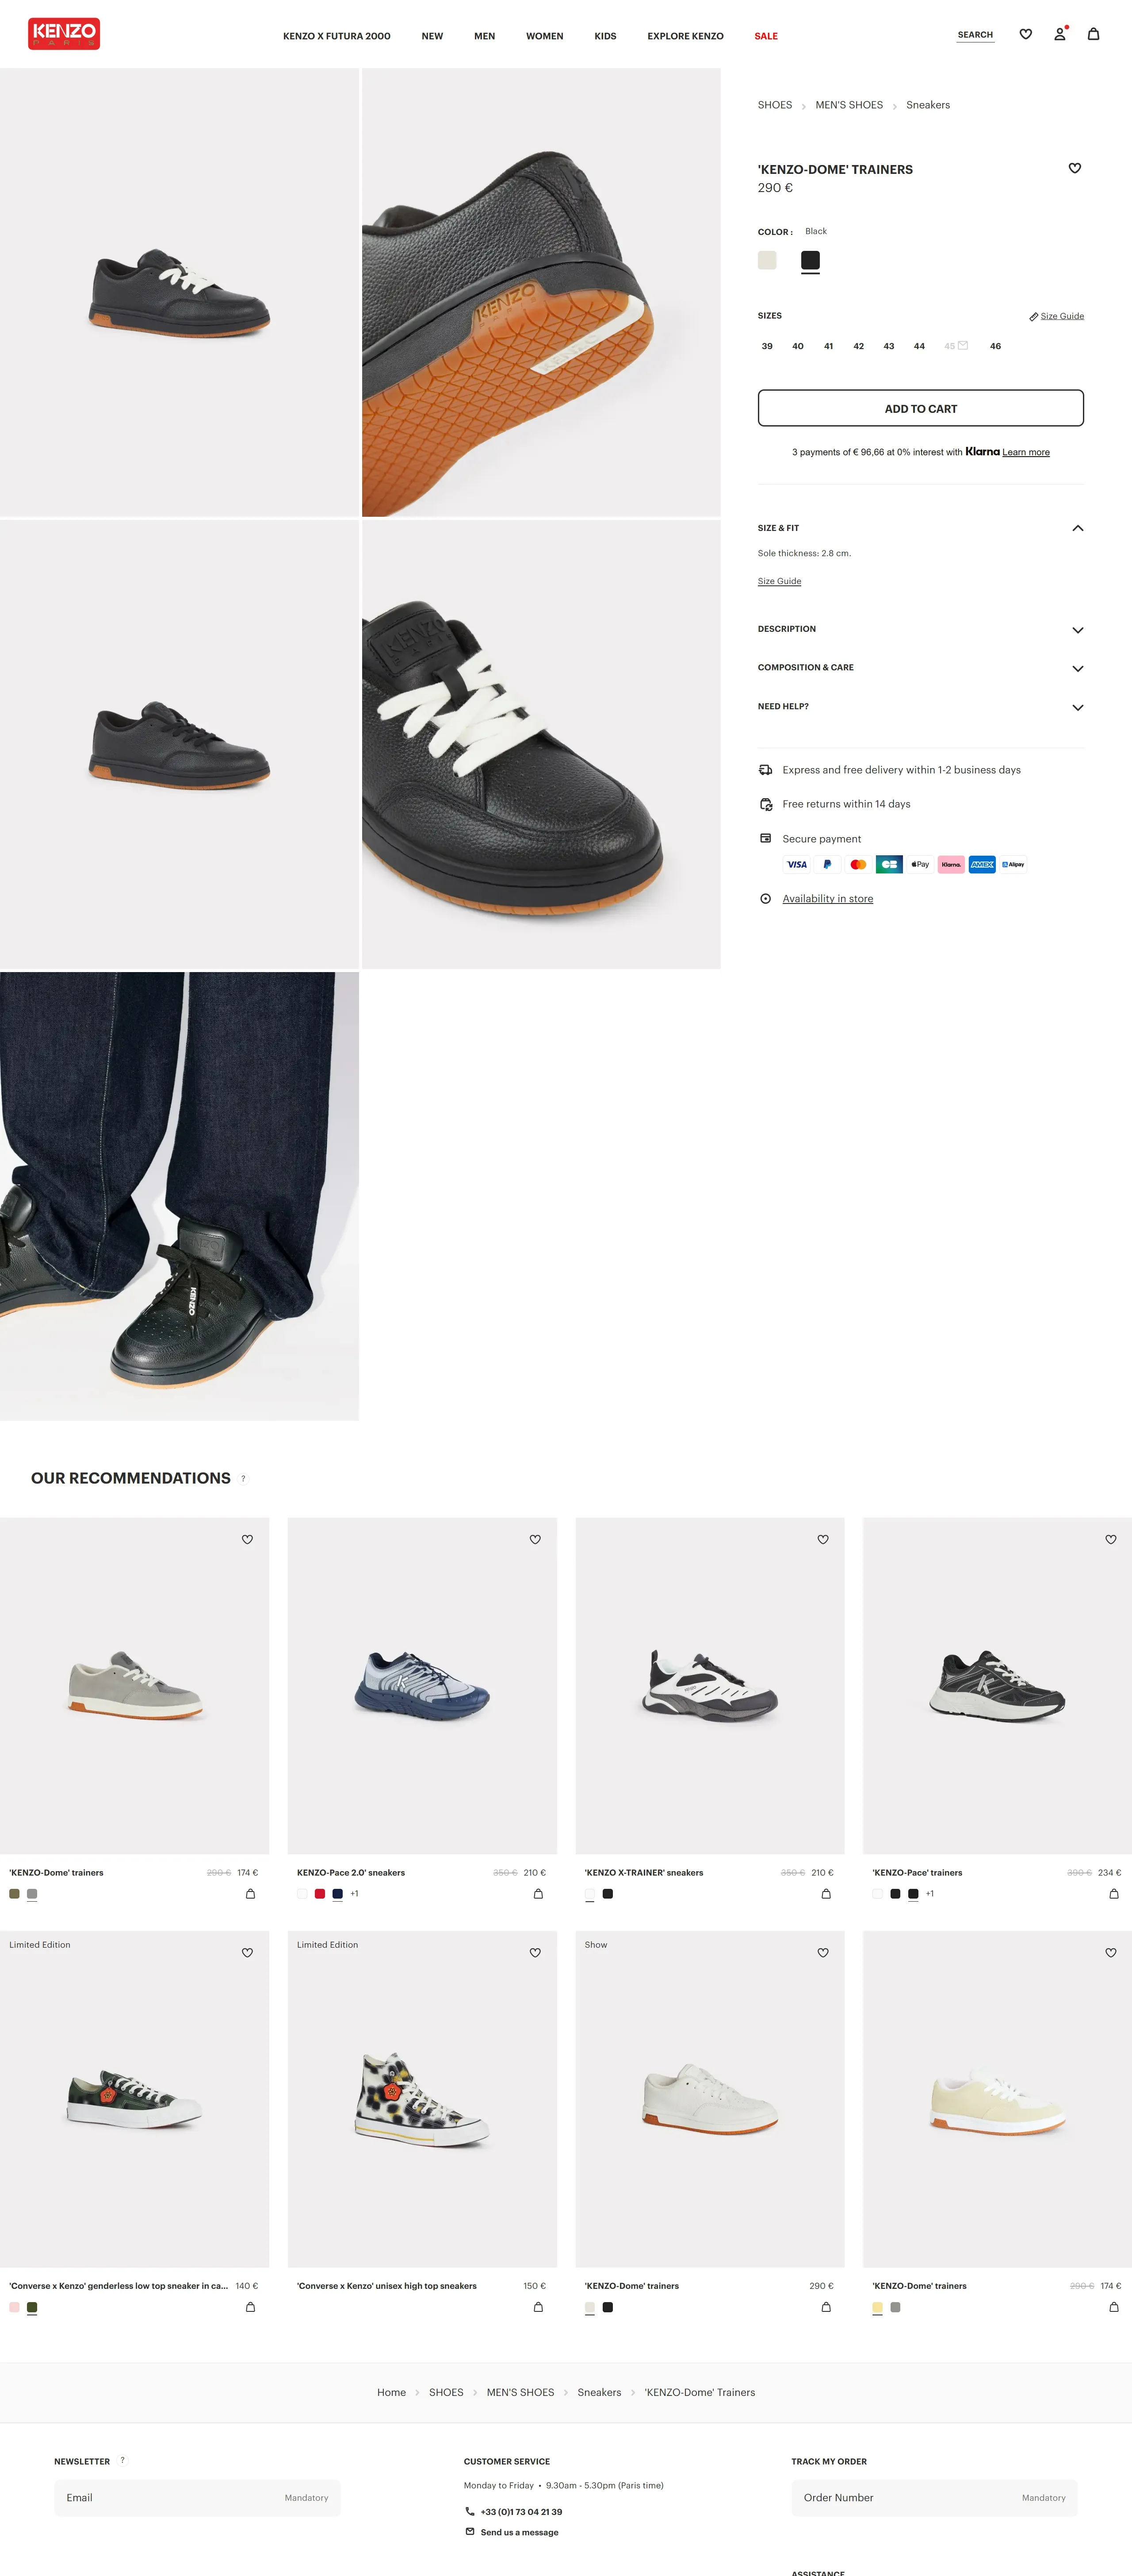Click Add to Cart button
1132x2576 pixels.
(x=920, y=408)
